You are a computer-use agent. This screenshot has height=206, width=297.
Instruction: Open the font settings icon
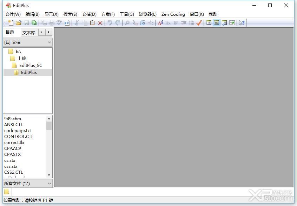pos(160,23)
